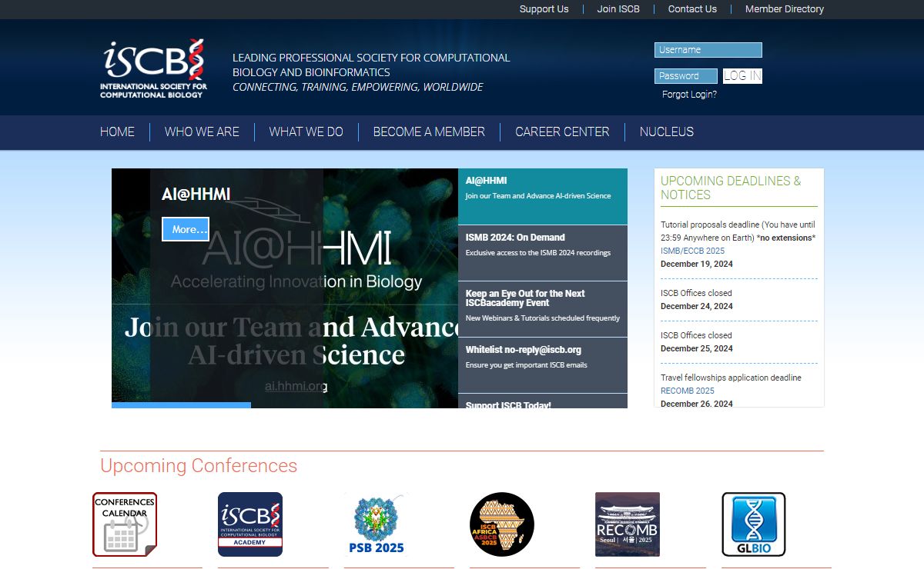Open the WHO WE ARE menu
Screen dimensions: 924x569
202,132
